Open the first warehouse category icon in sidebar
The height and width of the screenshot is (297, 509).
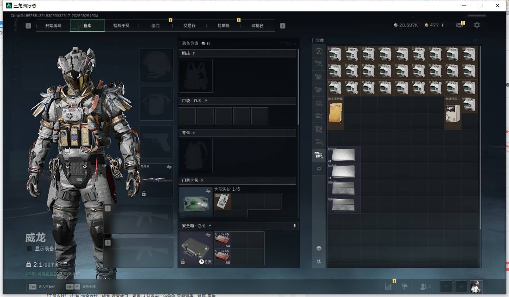[x=319, y=51]
